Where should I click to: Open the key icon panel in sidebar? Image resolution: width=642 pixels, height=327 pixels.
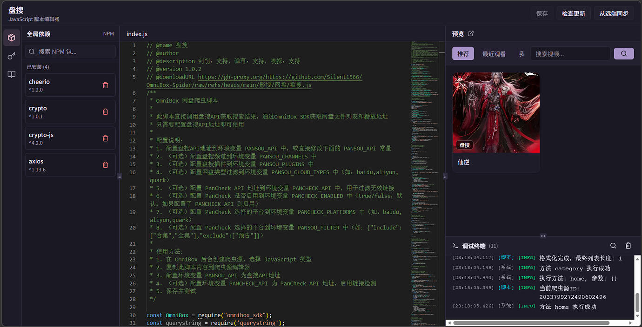click(x=12, y=56)
